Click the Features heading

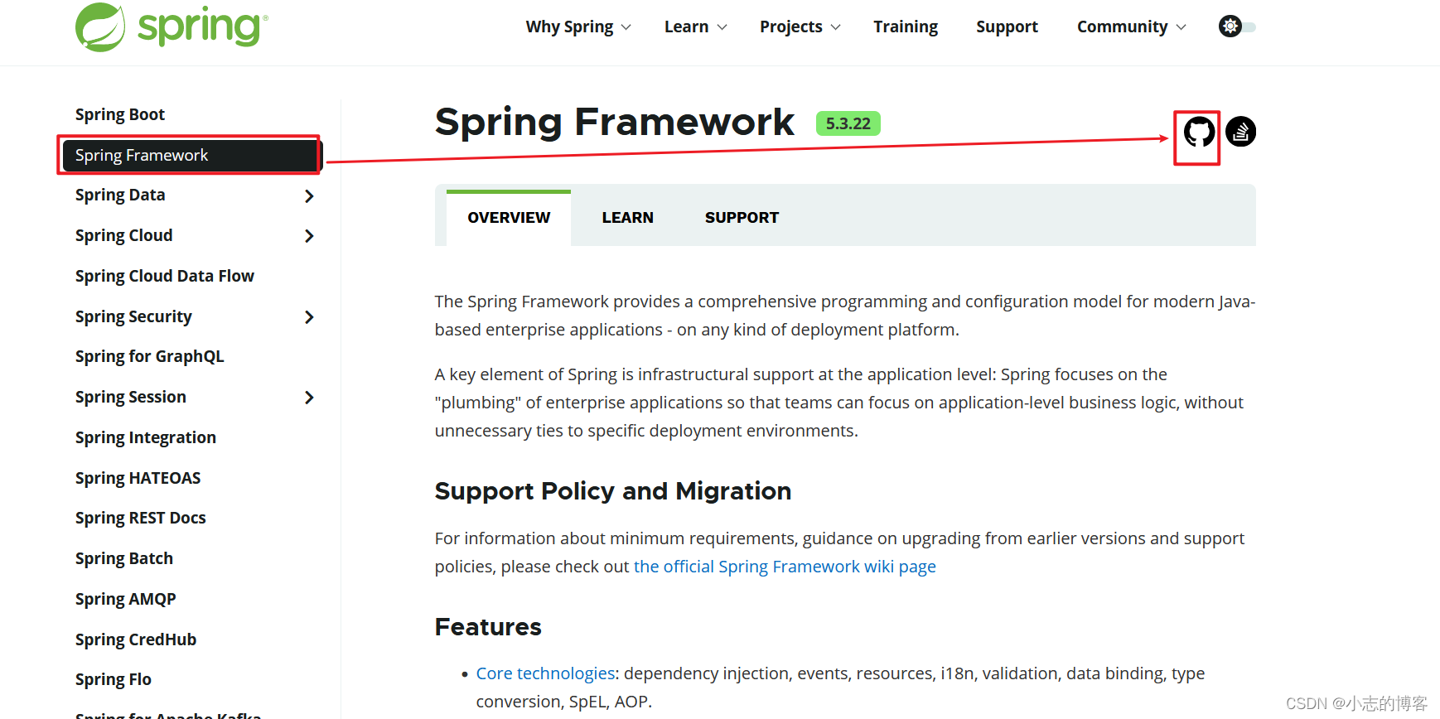[x=488, y=627]
